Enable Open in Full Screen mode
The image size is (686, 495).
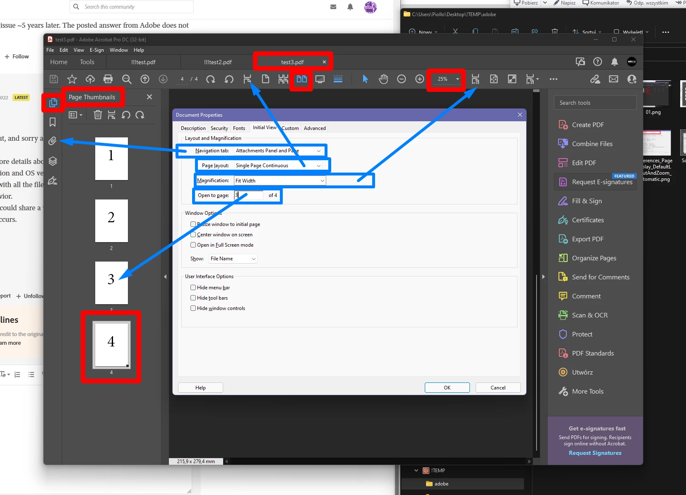click(193, 245)
